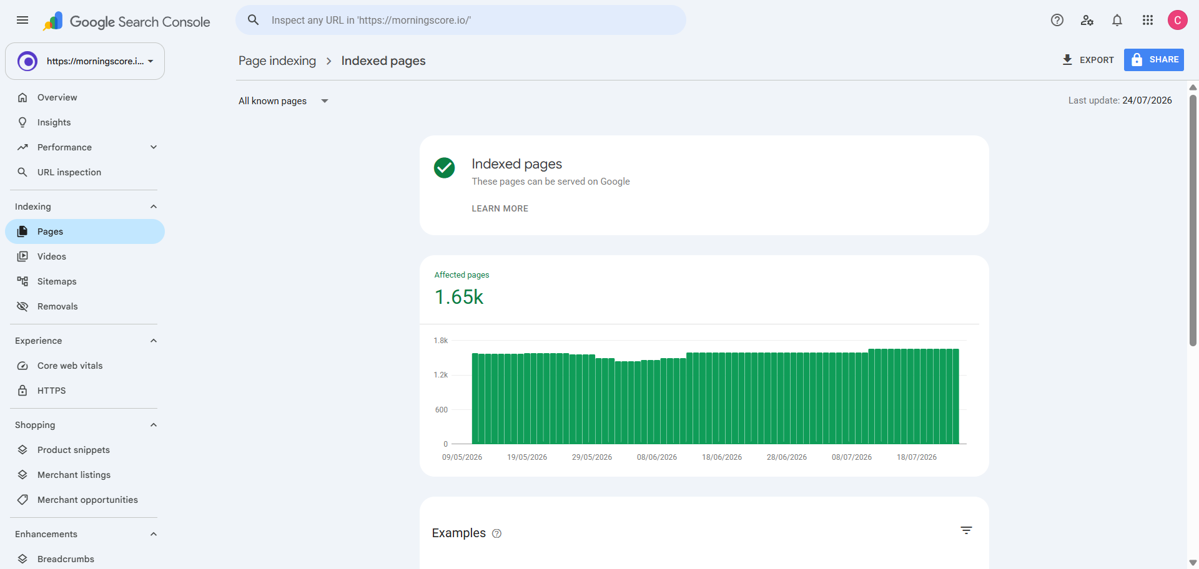Collapse the Indexing section
The width and height of the screenshot is (1199, 569).
point(154,207)
